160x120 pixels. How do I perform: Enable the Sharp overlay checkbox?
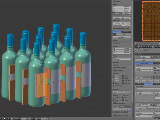pyautogui.click(x=123, y=76)
